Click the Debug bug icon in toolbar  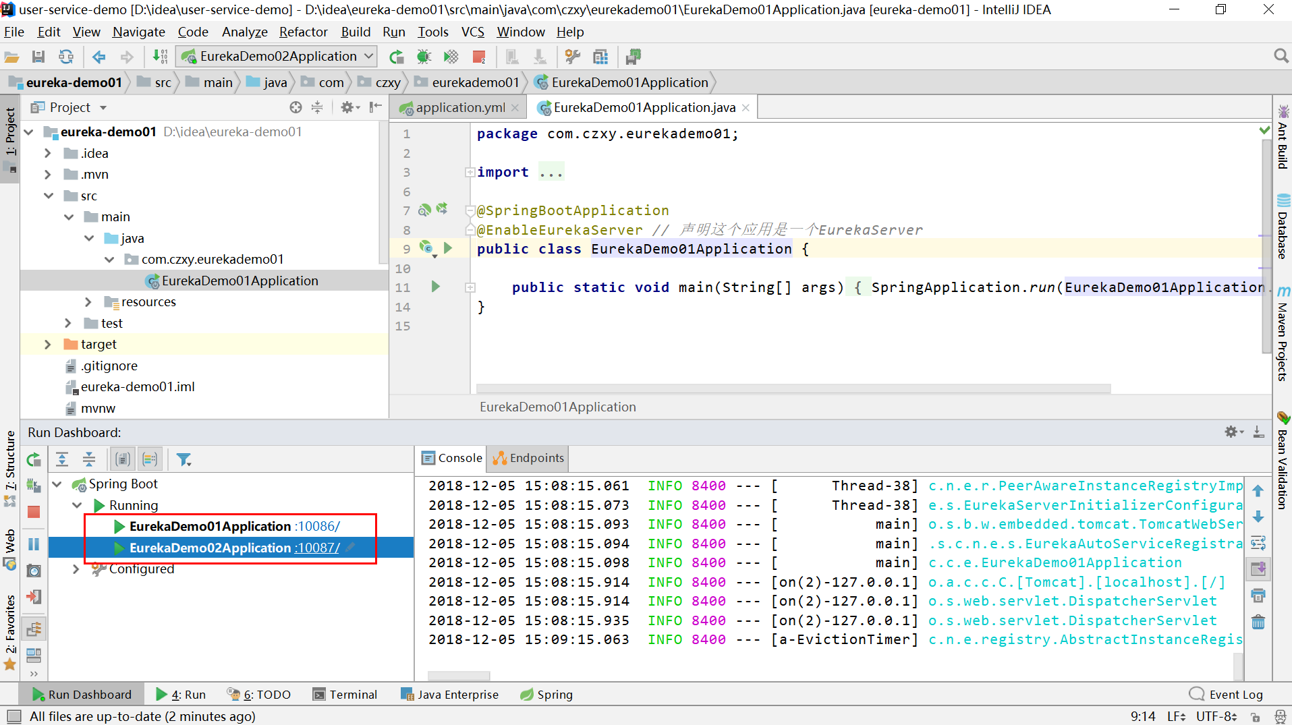pos(424,57)
